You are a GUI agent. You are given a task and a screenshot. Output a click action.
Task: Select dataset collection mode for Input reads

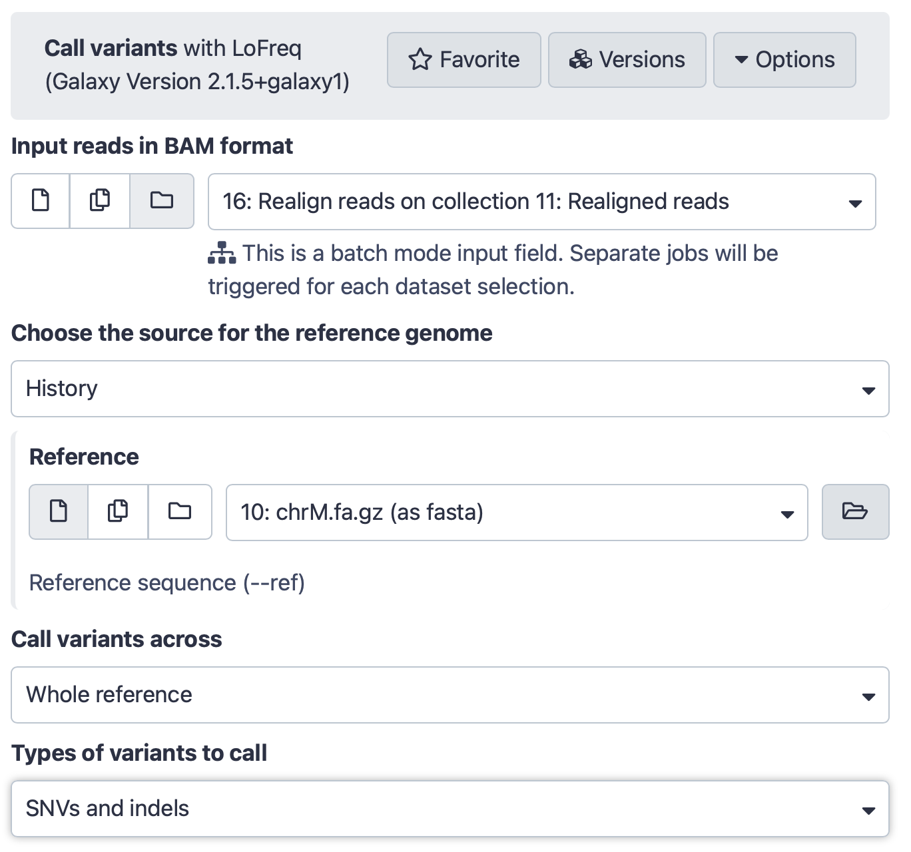162,201
